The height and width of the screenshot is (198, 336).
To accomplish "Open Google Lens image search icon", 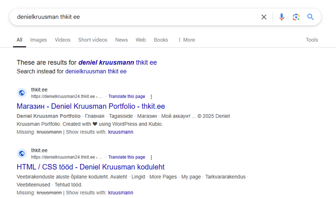I will [296, 17].
